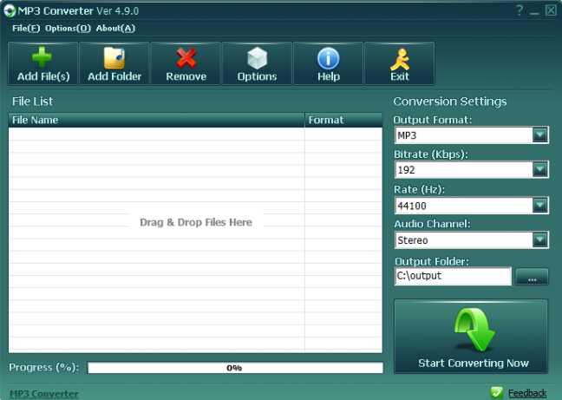Screen dimensions: 562x400
Task: Expand the Bitrate (Kbps) dropdown
Action: 539,169
